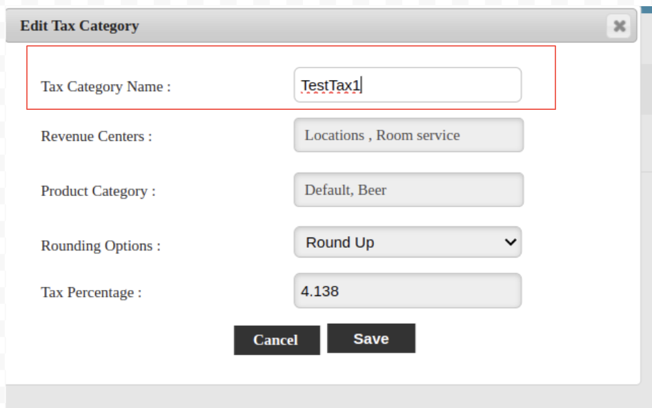Click the "Product Category :" label
The height and width of the screenshot is (408, 652).
pyautogui.click(x=98, y=191)
